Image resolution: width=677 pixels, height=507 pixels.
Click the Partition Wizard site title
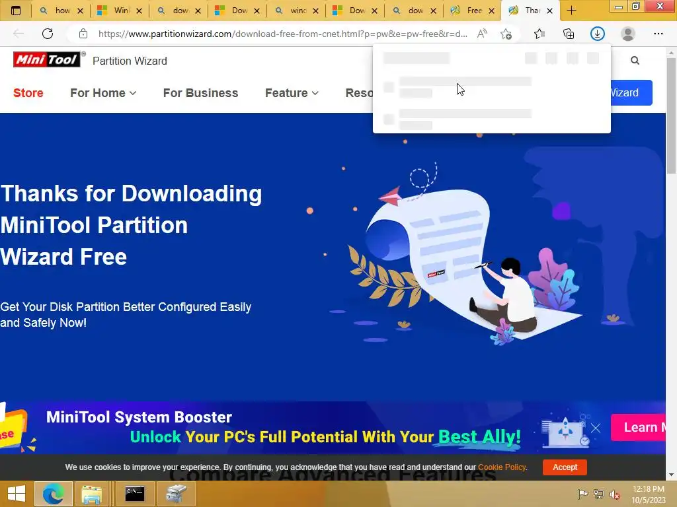[x=130, y=61]
